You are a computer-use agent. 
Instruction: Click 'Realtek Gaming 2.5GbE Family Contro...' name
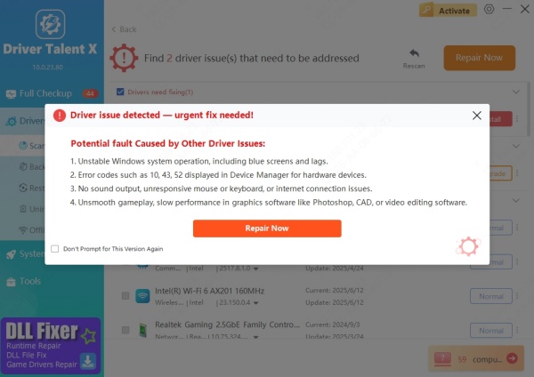coord(228,325)
